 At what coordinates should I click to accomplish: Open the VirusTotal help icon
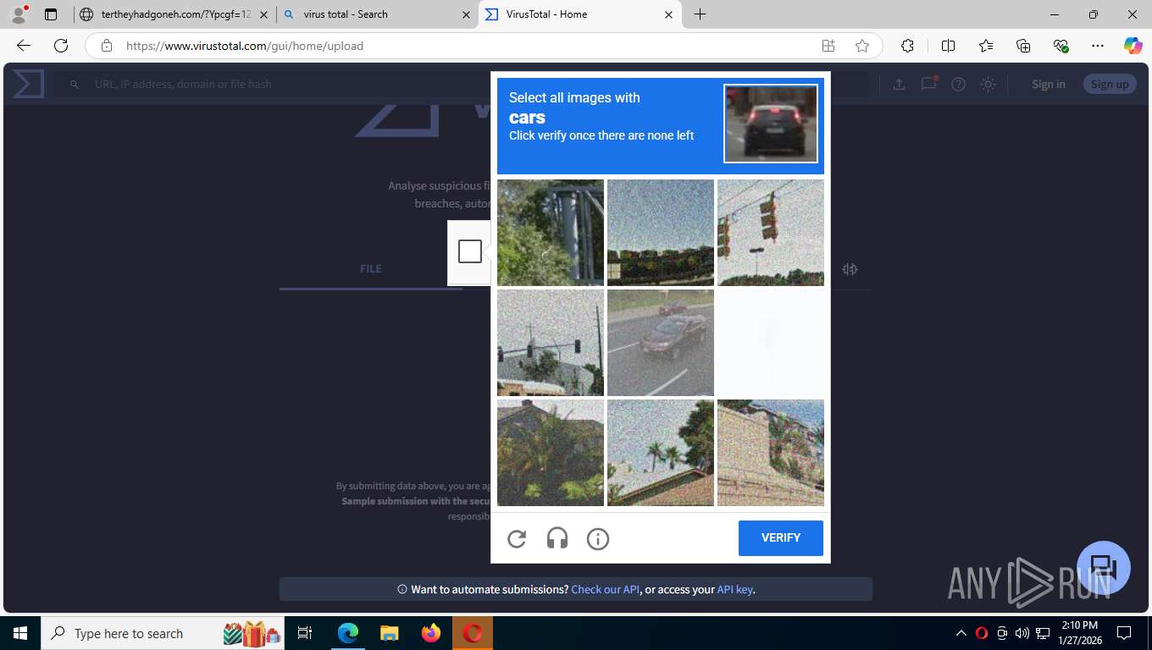point(958,84)
